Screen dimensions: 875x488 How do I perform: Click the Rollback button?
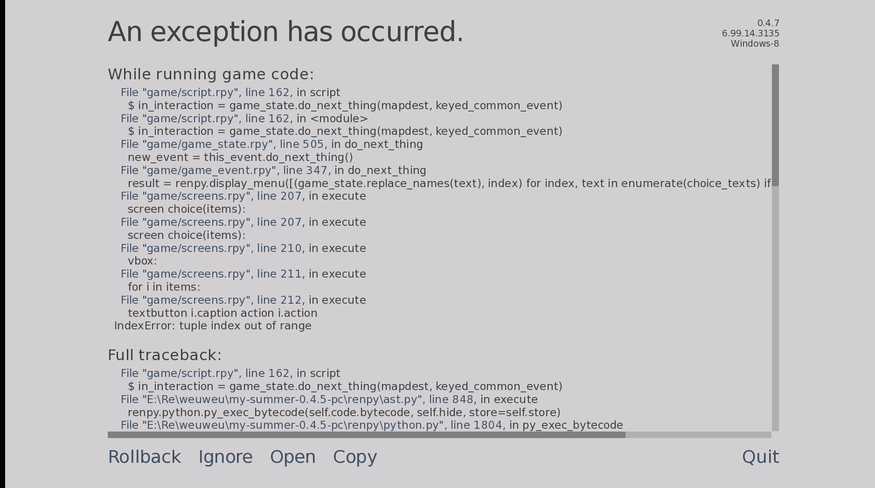click(x=144, y=457)
